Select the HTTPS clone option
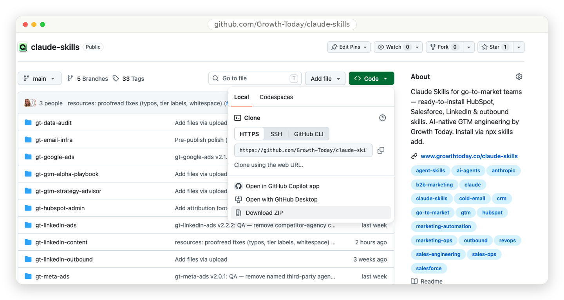This screenshot has width=564, height=300. pos(249,134)
